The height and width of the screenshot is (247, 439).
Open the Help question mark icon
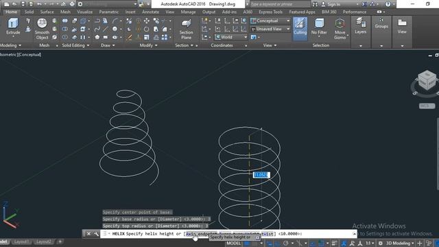pyautogui.click(x=388, y=4)
